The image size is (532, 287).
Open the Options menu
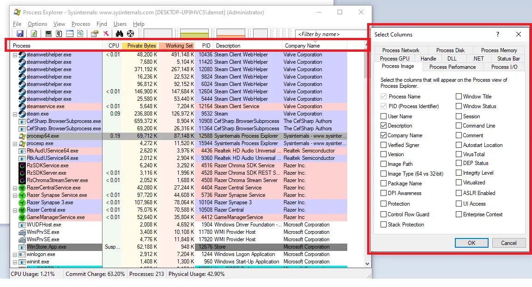tap(37, 24)
